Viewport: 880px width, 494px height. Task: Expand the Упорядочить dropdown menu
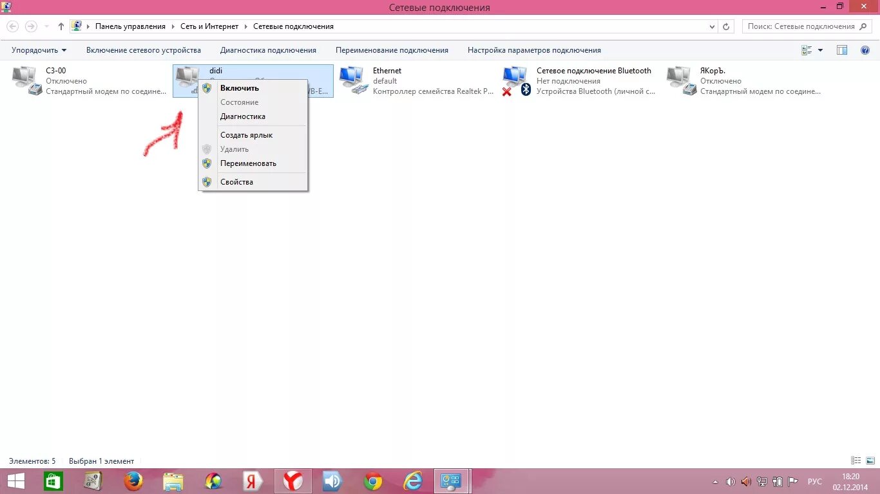[39, 50]
